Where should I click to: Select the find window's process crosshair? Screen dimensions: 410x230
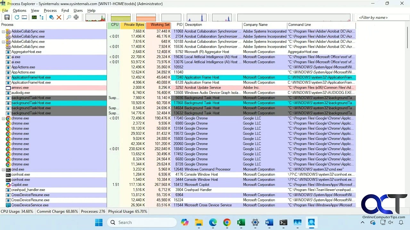76,17
